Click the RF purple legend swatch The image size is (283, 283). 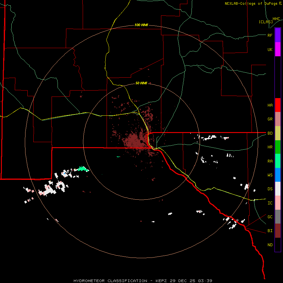(278, 35)
